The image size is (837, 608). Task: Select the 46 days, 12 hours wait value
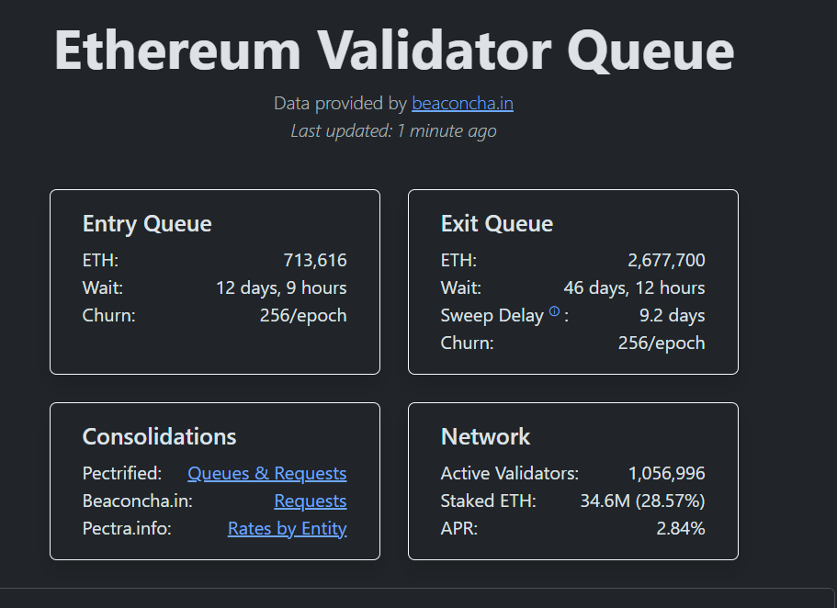pyautogui.click(x=634, y=288)
